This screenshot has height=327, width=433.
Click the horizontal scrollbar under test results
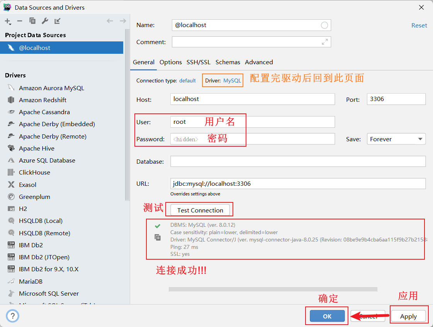[x=273, y=289]
